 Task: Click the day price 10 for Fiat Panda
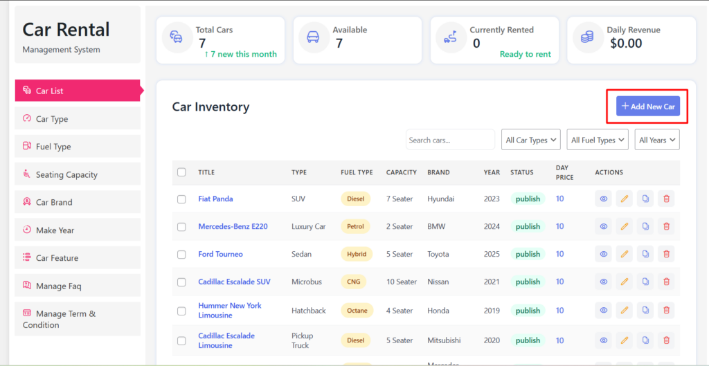(x=559, y=199)
